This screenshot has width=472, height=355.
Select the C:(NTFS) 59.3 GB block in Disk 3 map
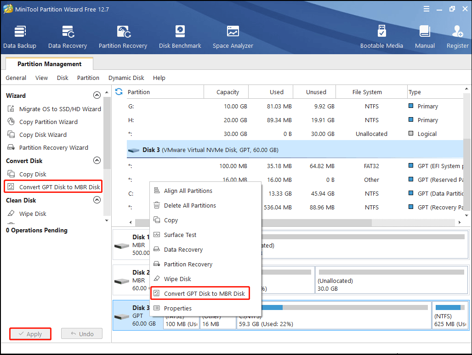(x=334, y=316)
